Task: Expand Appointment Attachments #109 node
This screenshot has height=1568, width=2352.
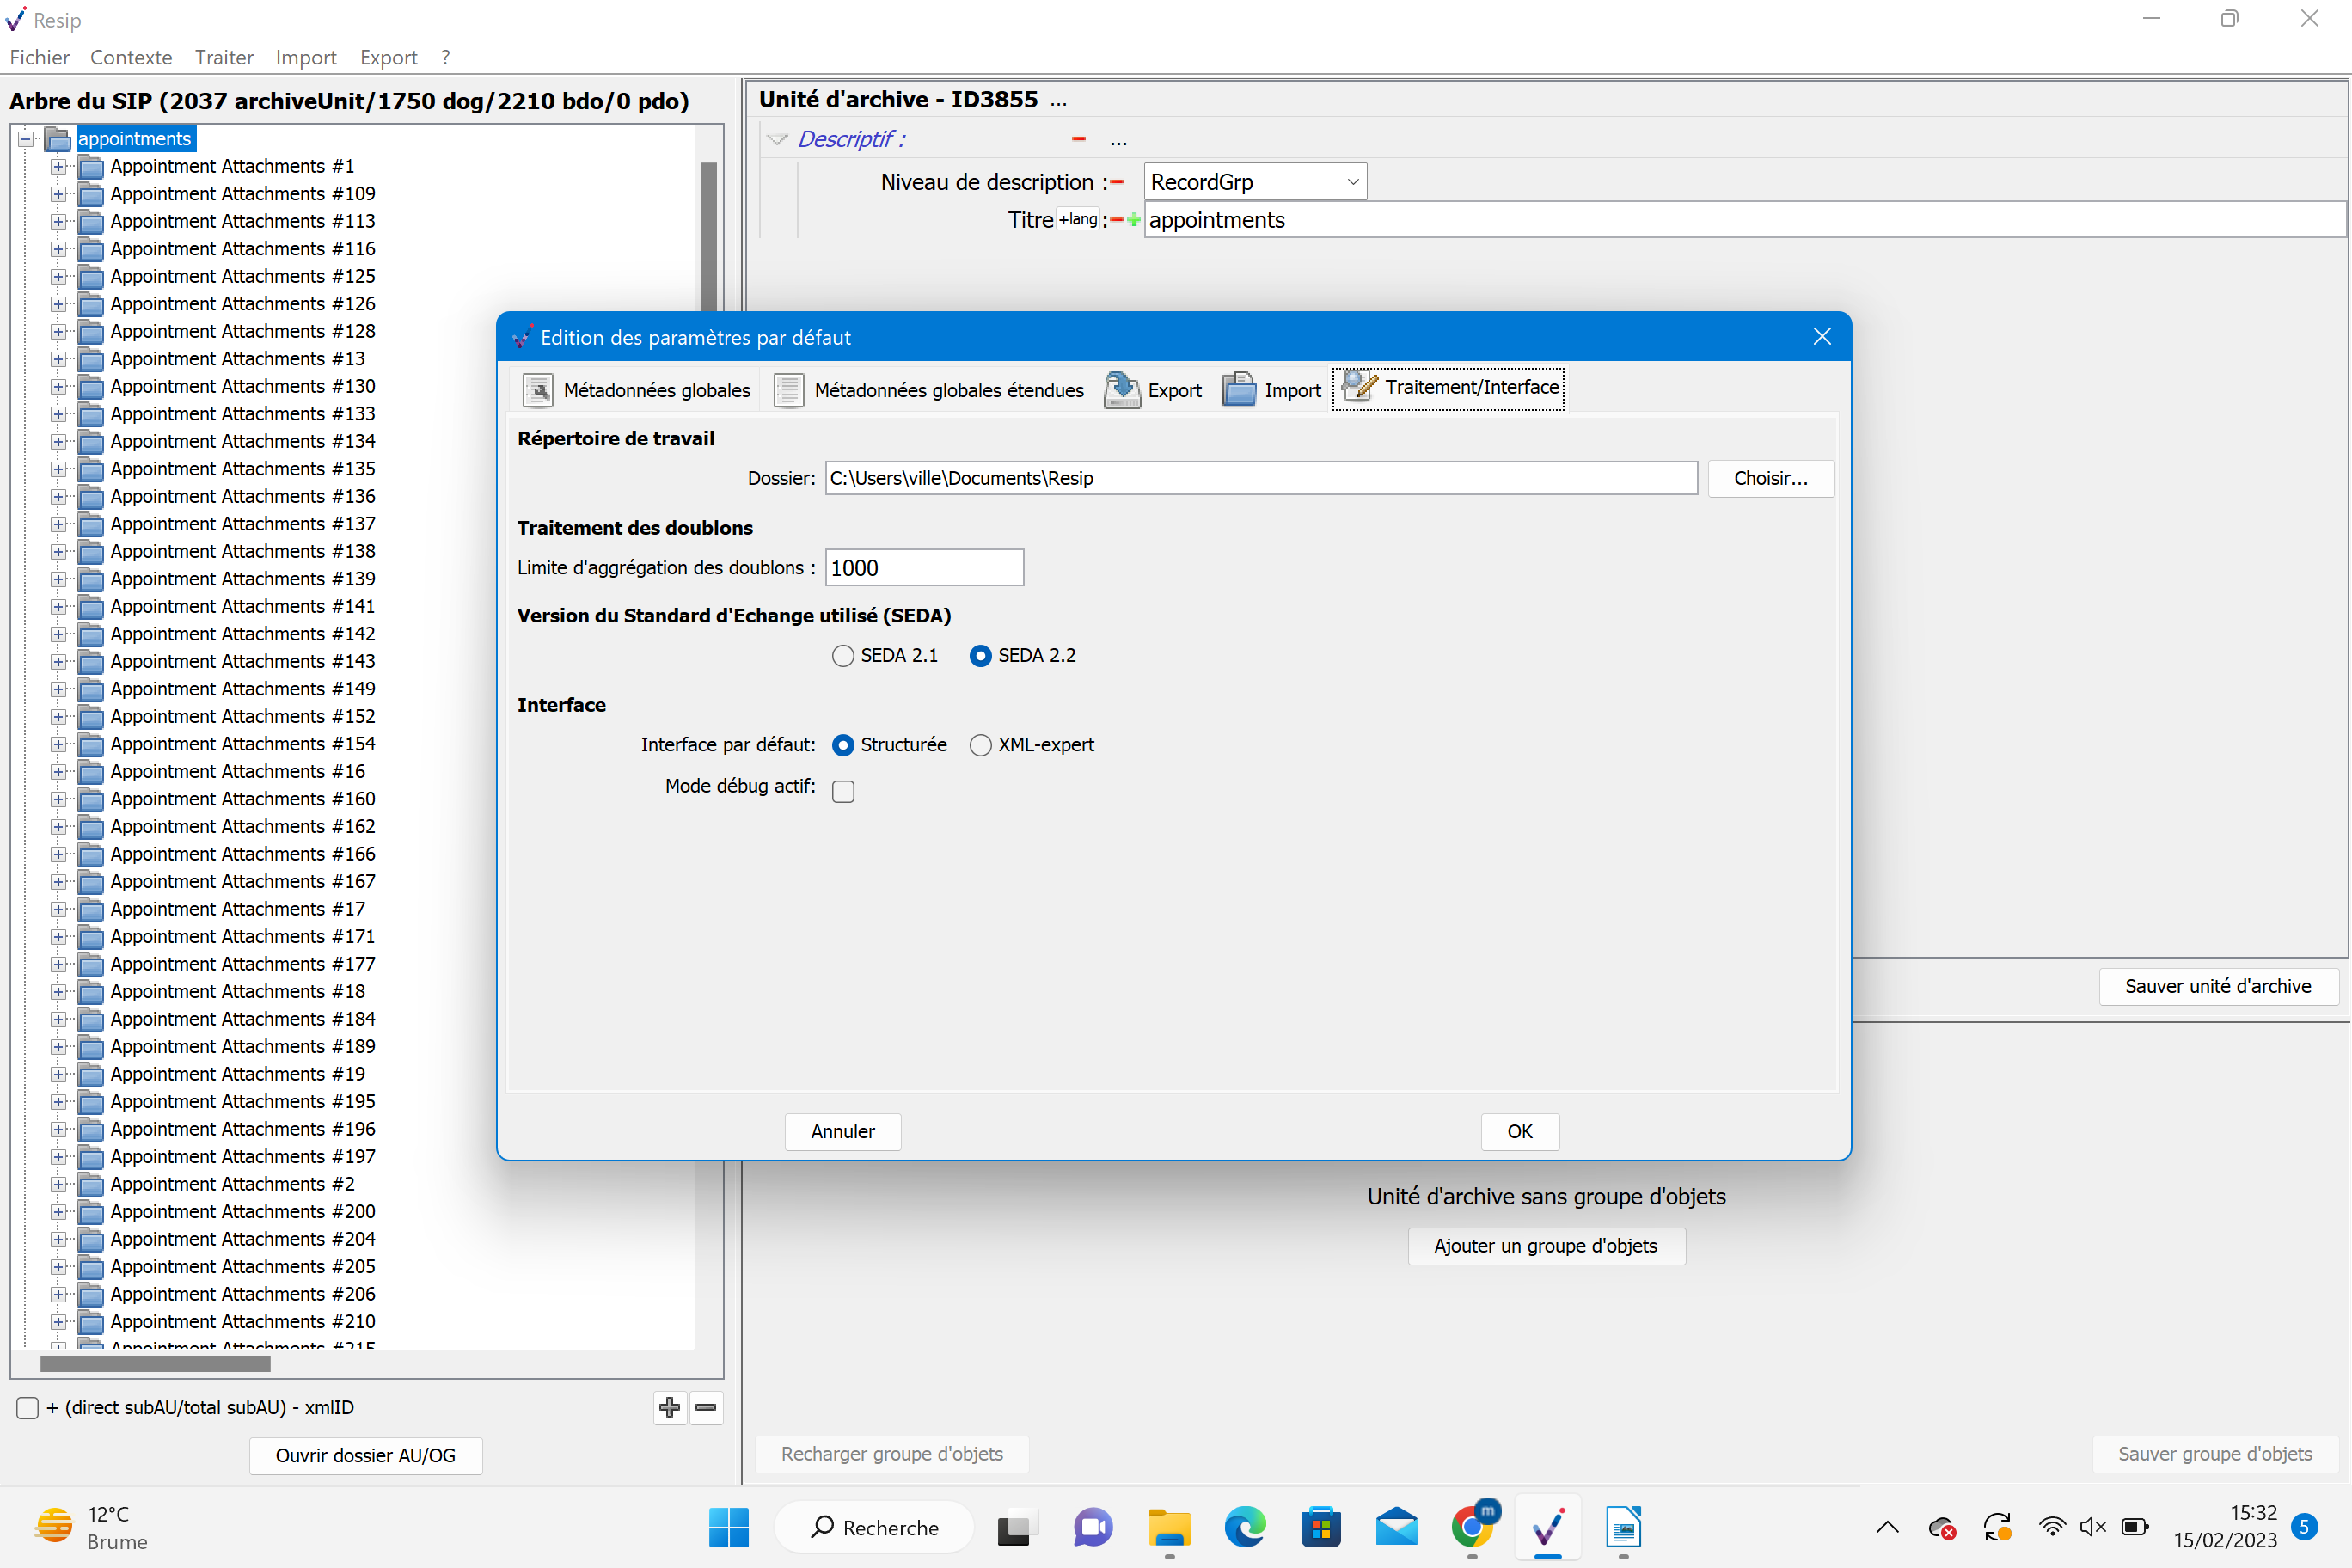Action: 59,194
